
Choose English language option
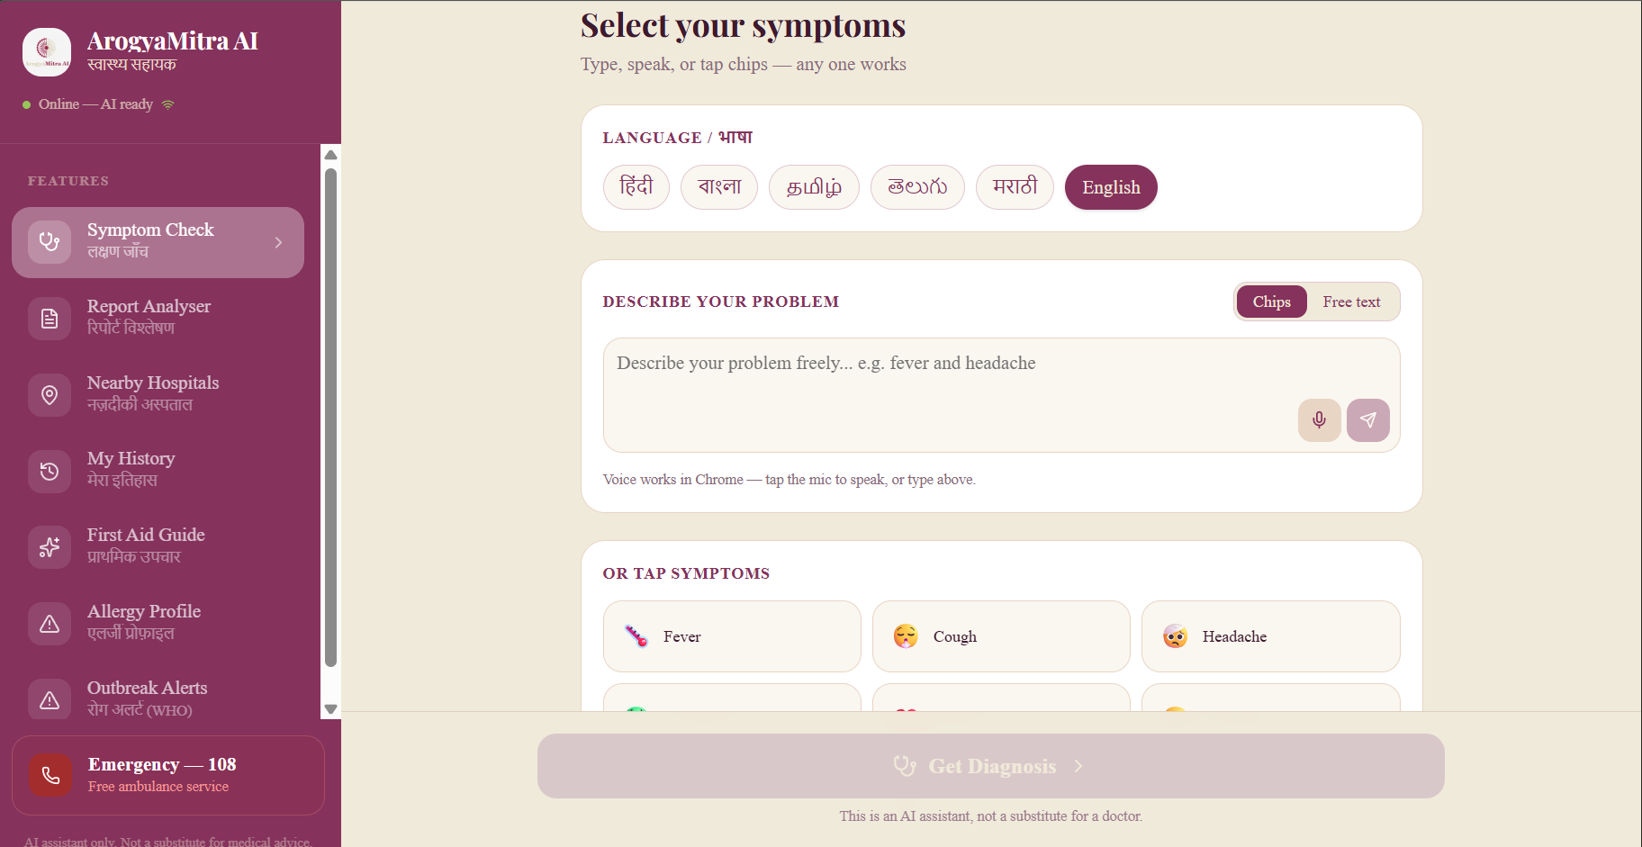point(1111,187)
